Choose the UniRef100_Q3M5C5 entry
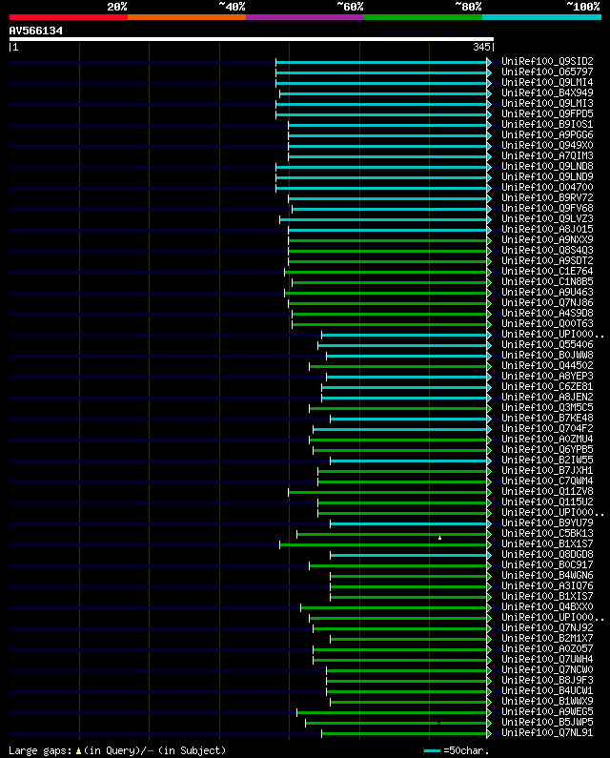 pos(547,407)
